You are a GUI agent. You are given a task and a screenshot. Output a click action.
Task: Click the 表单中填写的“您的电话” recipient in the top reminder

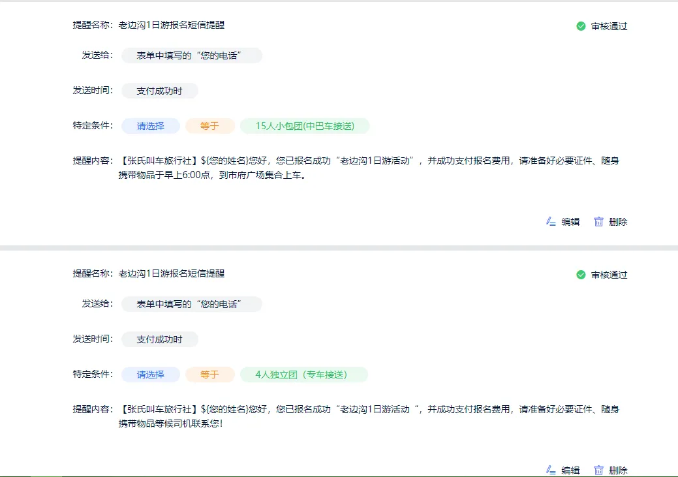pos(191,55)
